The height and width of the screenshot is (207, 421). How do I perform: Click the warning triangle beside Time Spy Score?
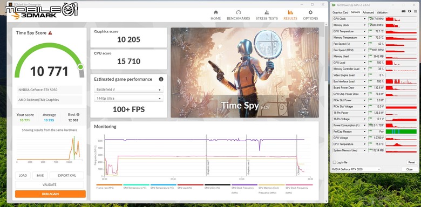click(x=50, y=33)
